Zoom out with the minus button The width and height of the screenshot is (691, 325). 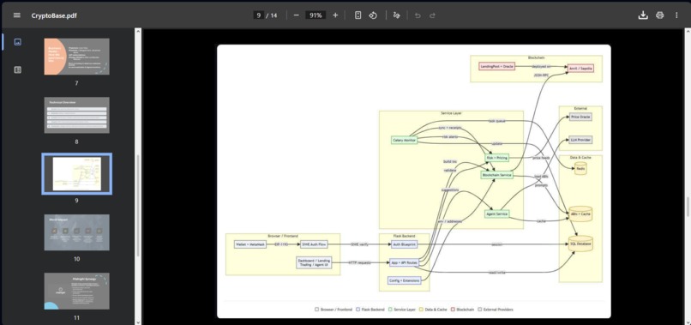296,15
